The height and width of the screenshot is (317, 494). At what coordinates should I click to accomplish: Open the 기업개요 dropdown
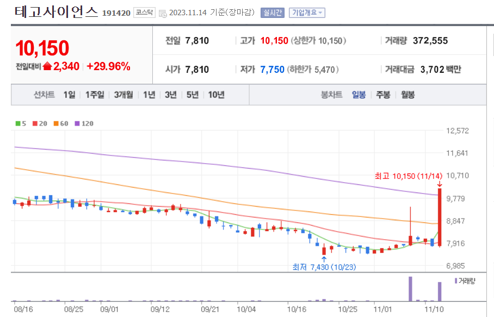307,13
